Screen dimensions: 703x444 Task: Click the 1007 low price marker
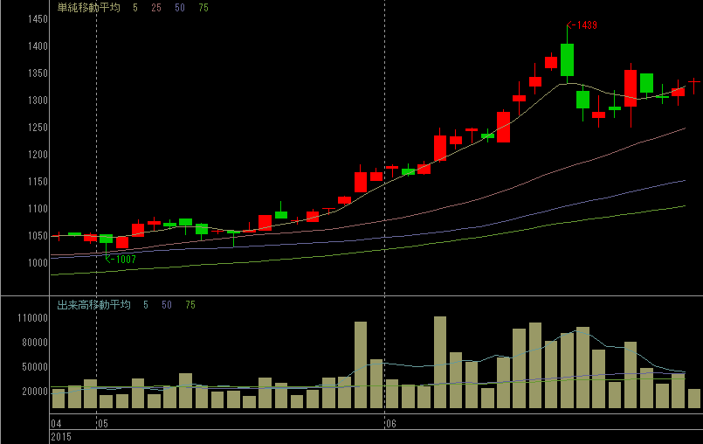point(121,259)
